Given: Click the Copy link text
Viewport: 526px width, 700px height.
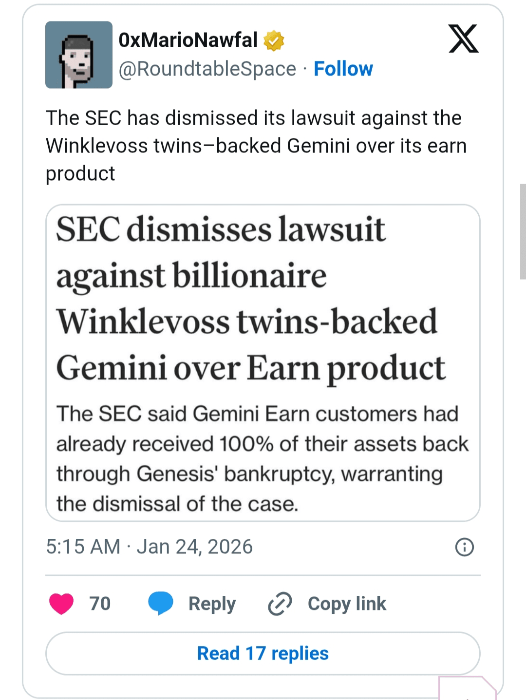Looking at the screenshot, I should point(347,604).
